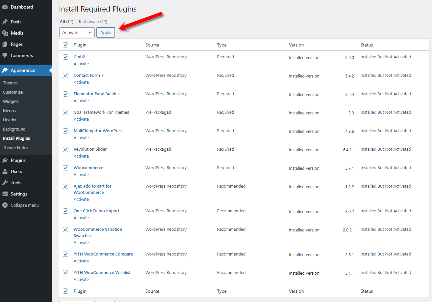This screenshot has height=302, width=432.
Task: Uncheck the Contact Form 7 checkbox
Action: 65,75
